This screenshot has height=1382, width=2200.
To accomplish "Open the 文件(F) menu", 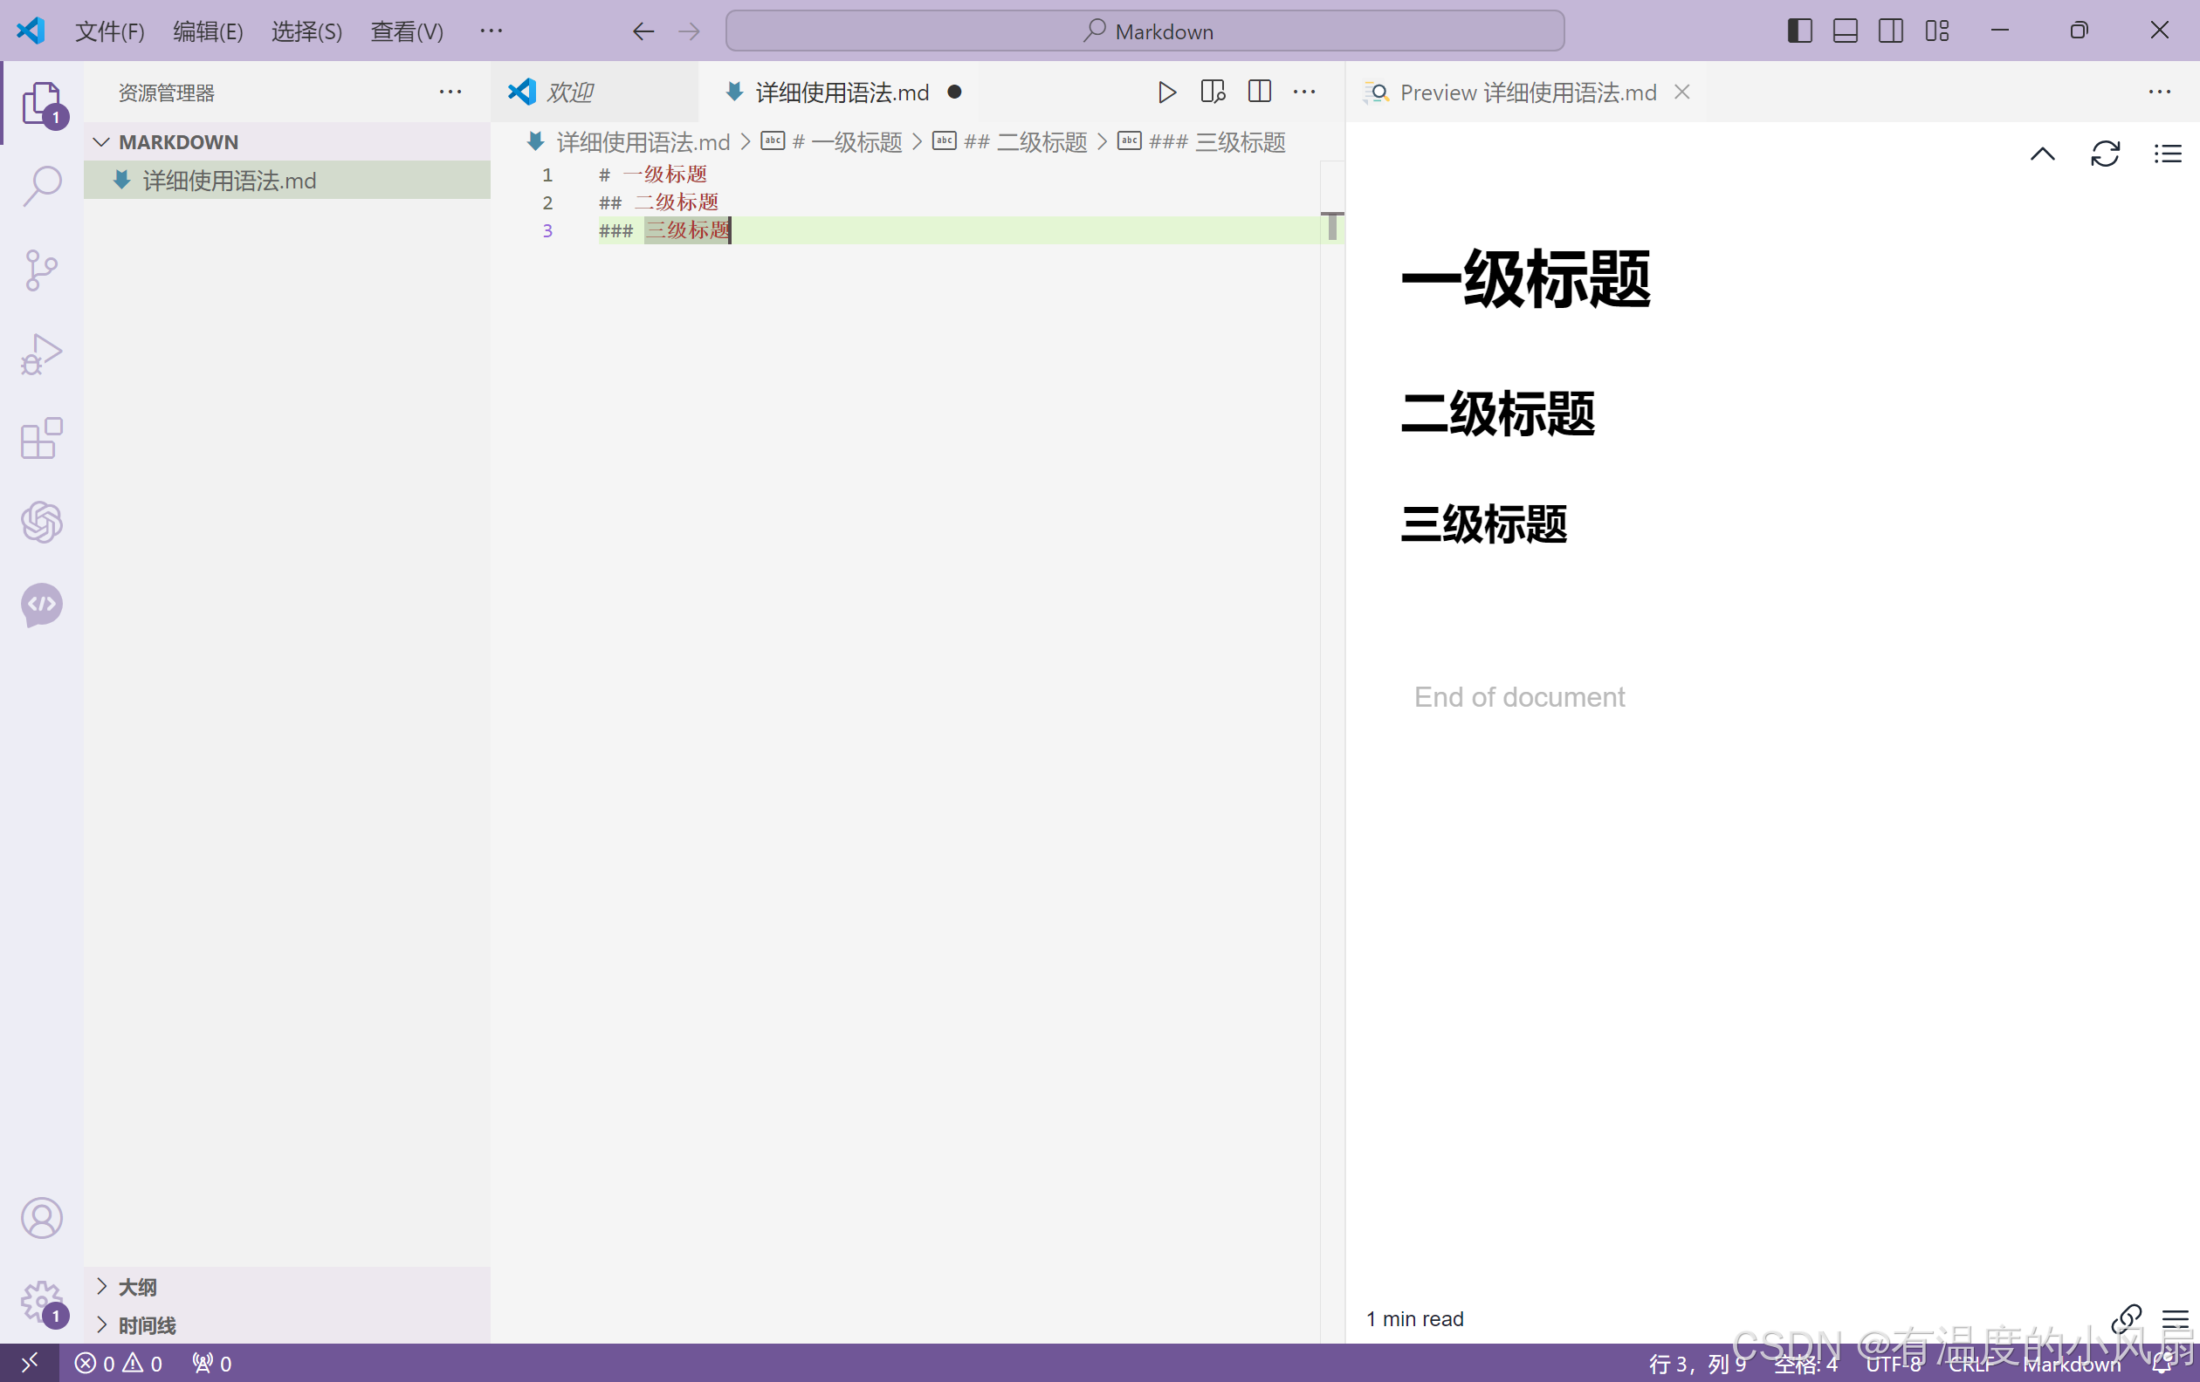I will 110,32.
